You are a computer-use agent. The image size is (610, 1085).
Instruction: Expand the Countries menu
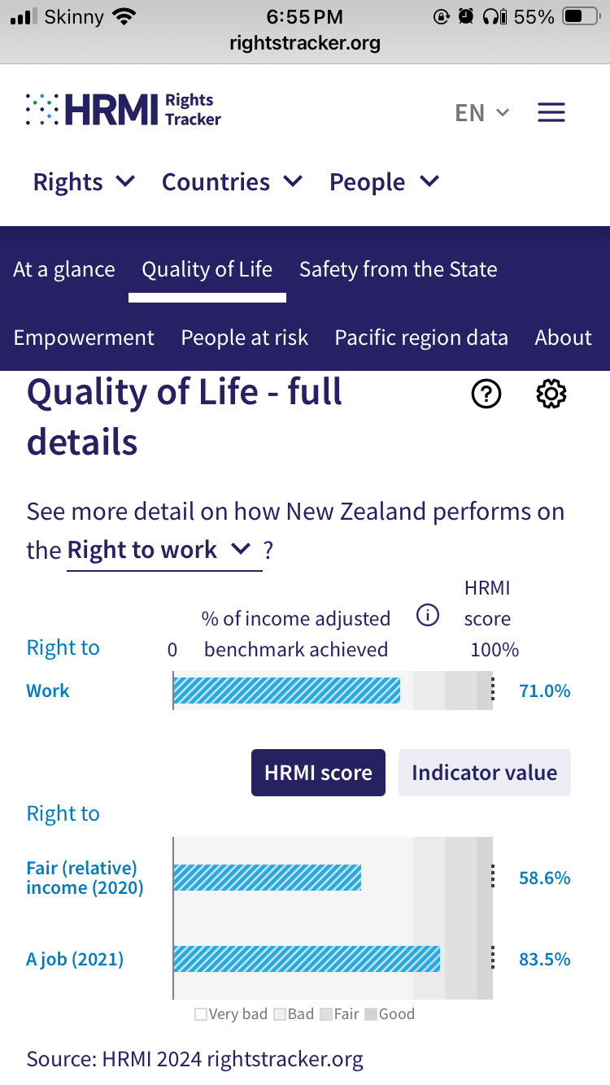pos(232,182)
